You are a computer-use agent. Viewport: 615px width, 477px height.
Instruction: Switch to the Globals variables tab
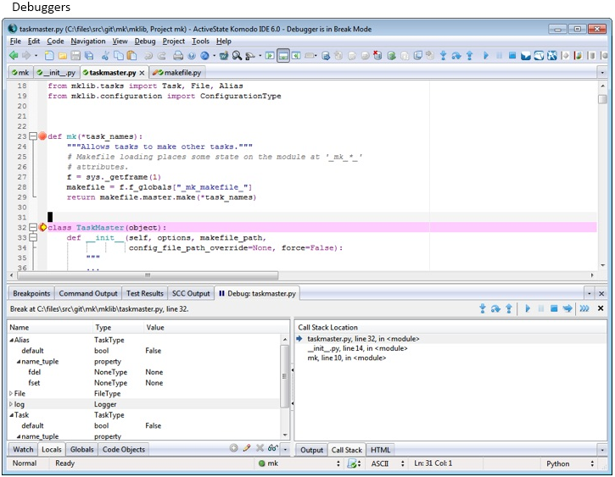click(x=82, y=450)
